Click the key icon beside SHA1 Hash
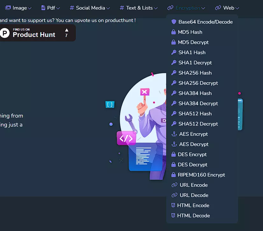This screenshot has height=231, width=263. pyautogui.click(x=174, y=53)
